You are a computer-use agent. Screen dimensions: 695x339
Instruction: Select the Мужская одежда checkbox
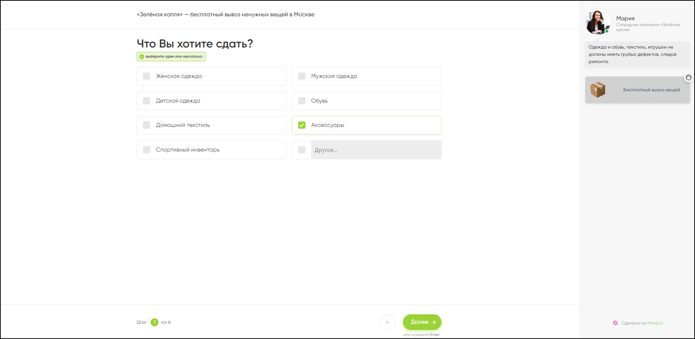(302, 76)
